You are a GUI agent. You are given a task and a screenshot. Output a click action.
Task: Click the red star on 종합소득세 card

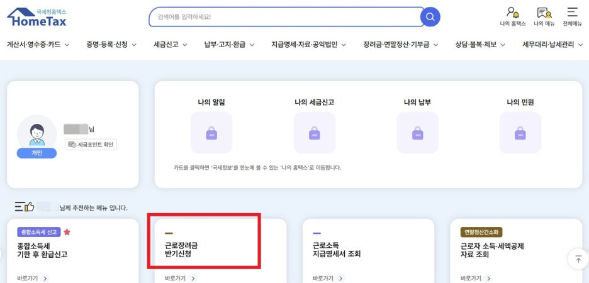point(67,232)
